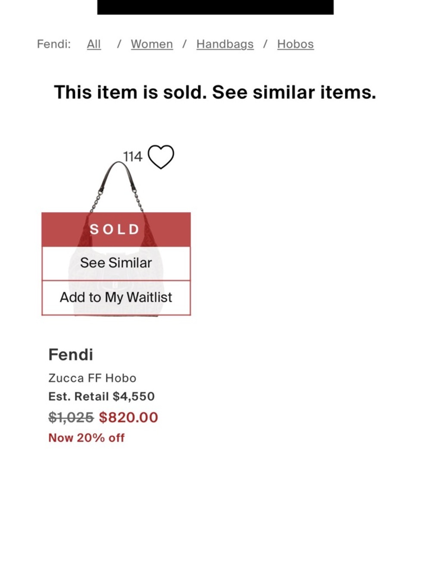
Task: Open the All Fendi breadcrumb link
Action: (94, 44)
